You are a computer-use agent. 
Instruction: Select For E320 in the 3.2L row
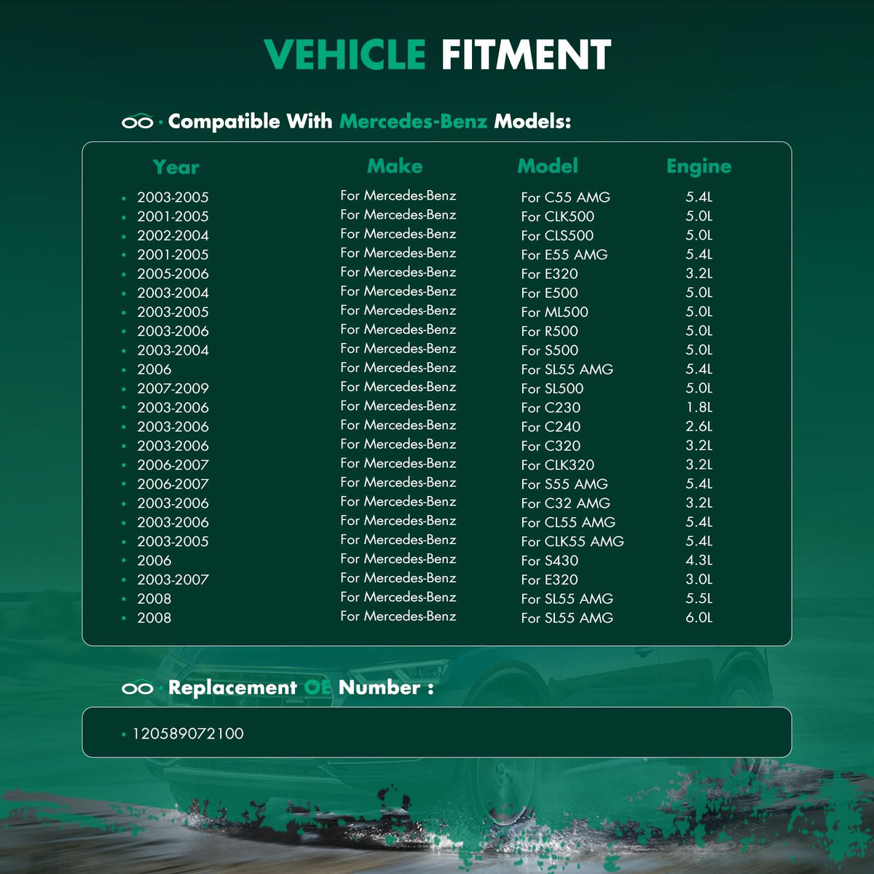[x=550, y=274]
